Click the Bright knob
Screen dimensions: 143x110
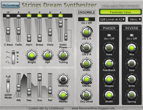coord(32,55)
